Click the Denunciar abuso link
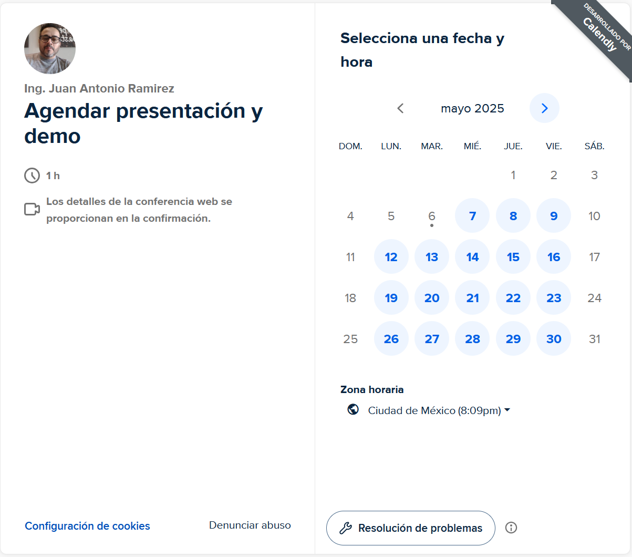This screenshot has height=557, width=632. (250, 525)
